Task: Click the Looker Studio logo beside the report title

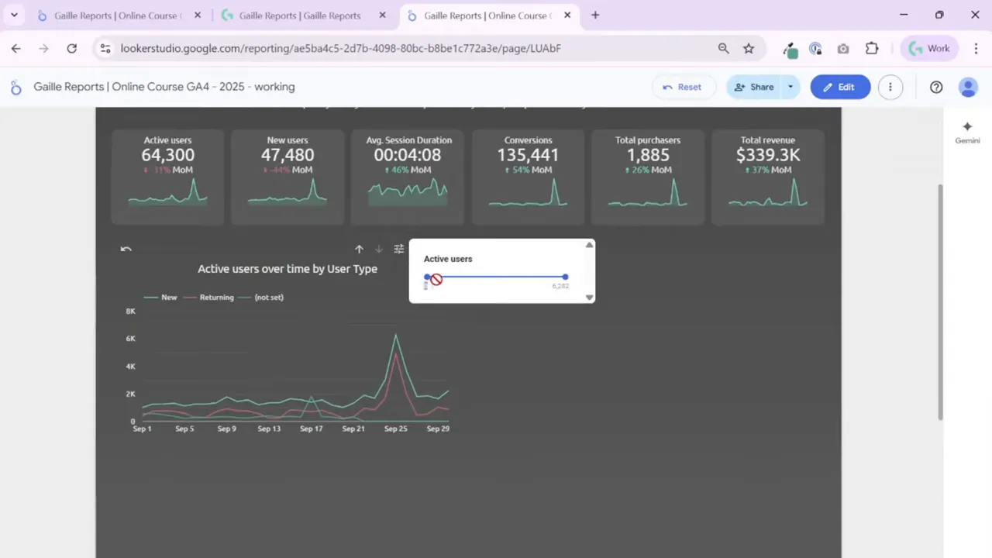Action: click(15, 87)
